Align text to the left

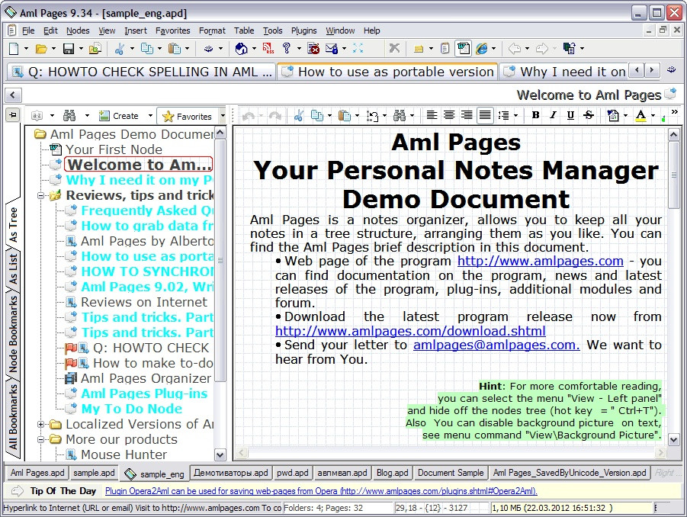coord(432,115)
